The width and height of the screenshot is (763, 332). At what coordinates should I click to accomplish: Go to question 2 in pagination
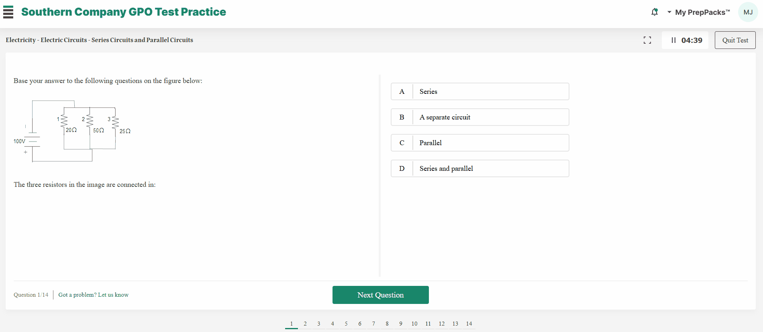pyautogui.click(x=305, y=324)
